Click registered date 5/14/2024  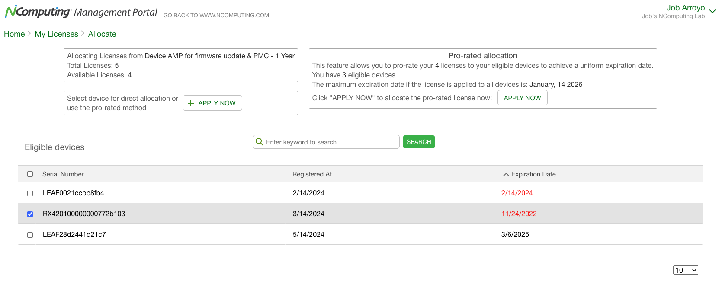click(x=308, y=235)
